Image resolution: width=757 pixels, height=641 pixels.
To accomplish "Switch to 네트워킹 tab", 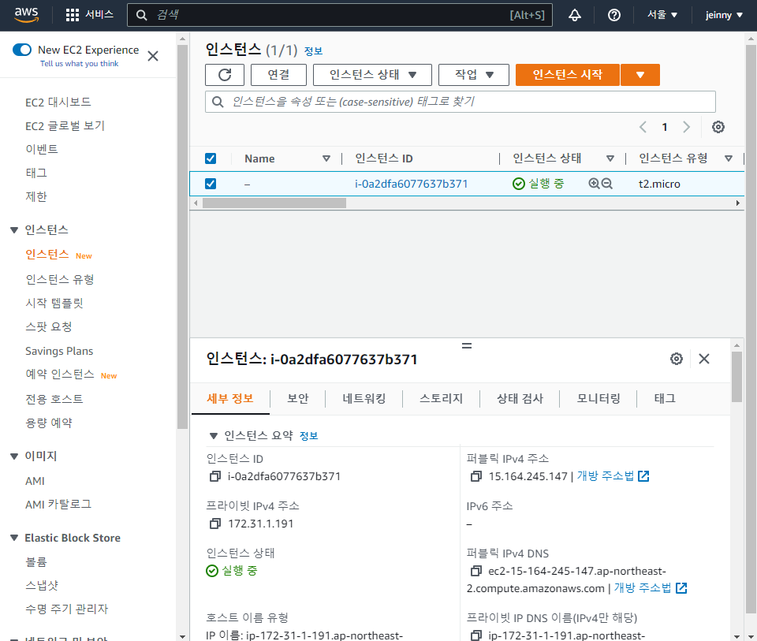I will (364, 399).
